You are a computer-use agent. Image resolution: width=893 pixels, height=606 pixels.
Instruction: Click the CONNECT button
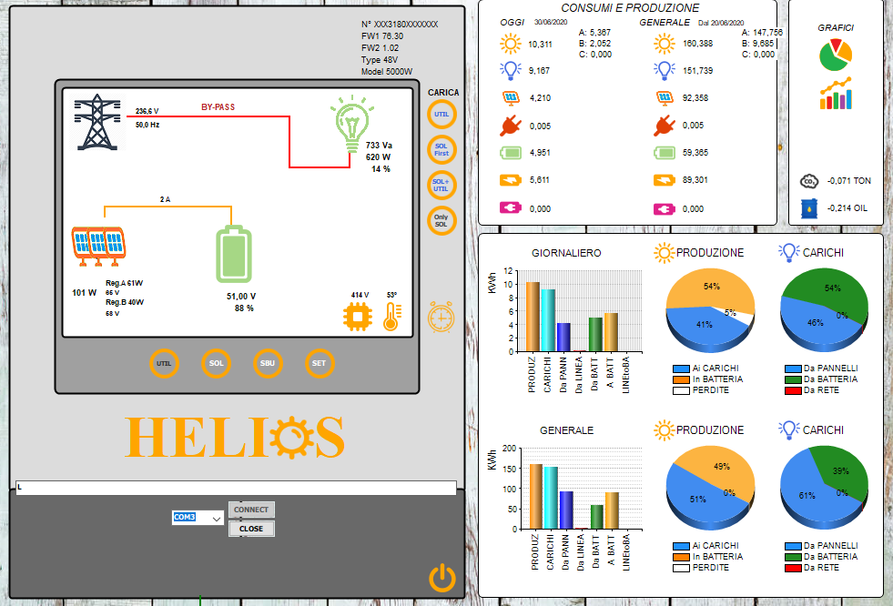click(251, 510)
